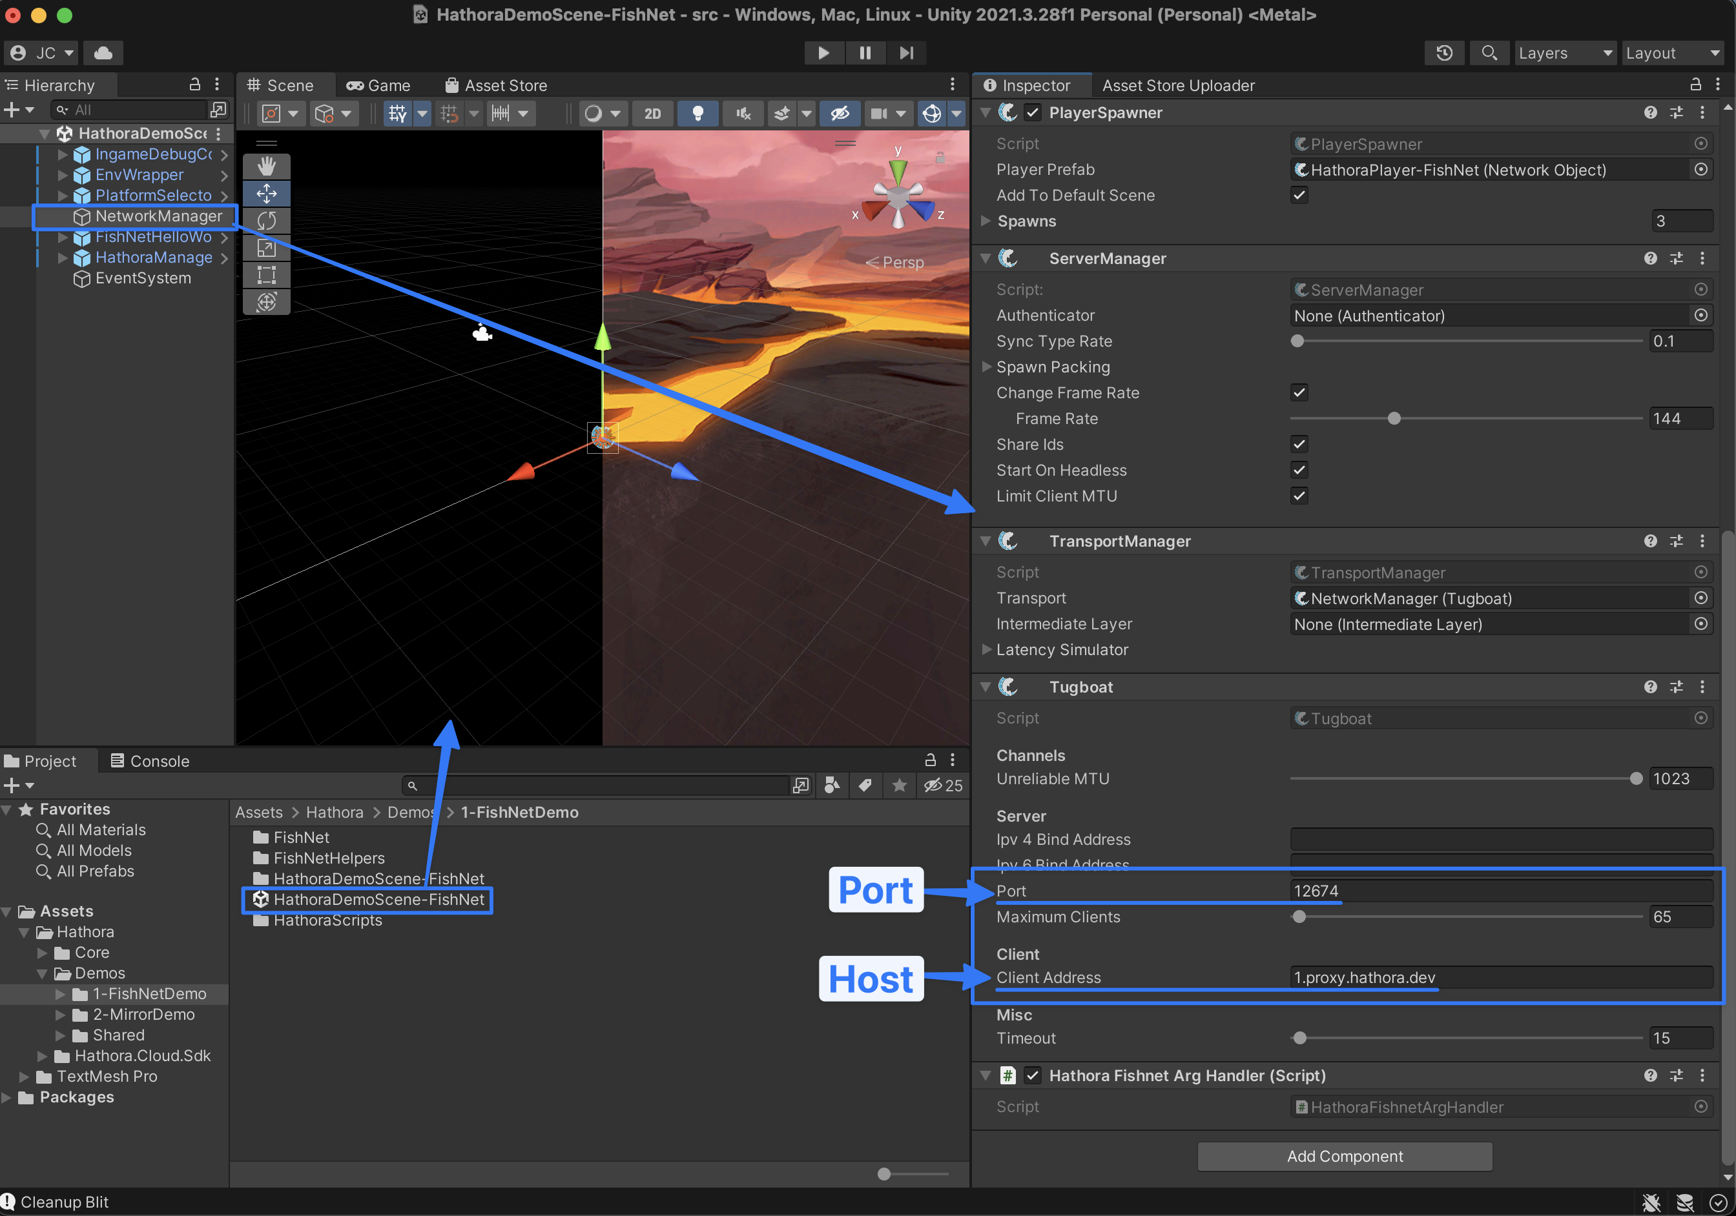Toggle hidden packages count icon showing 25
The image size is (1736, 1216).
944,786
